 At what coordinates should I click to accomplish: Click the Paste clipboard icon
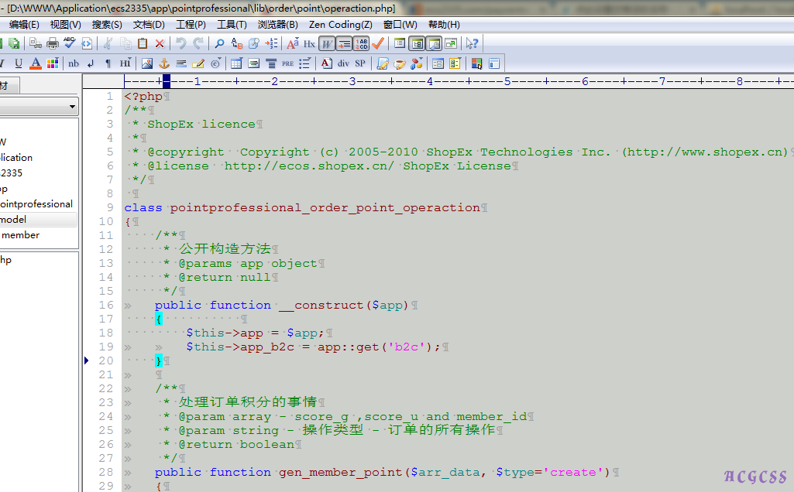(143, 43)
